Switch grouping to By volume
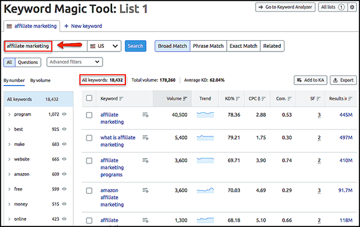This screenshot has width=360, height=227. 40,80
